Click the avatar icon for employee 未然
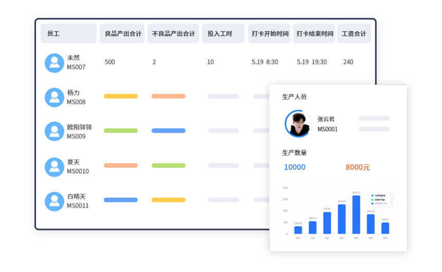The image size is (442, 272). click(x=54, y=63)
